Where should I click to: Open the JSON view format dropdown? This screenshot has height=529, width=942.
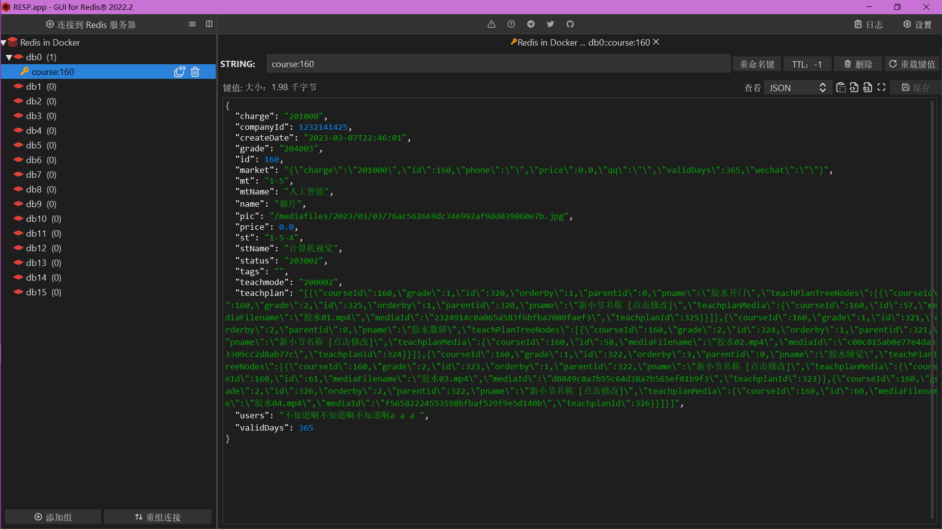(x=798, y=88)
